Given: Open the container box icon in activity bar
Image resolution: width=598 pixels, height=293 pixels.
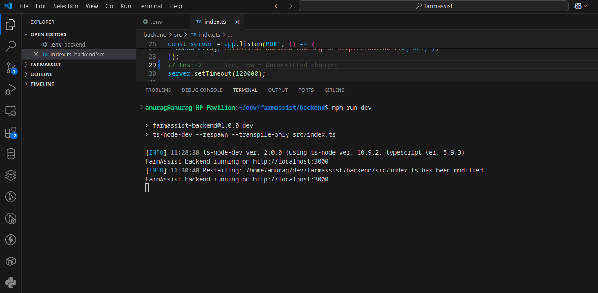Looking at the screenshot, I should (11, 261).
